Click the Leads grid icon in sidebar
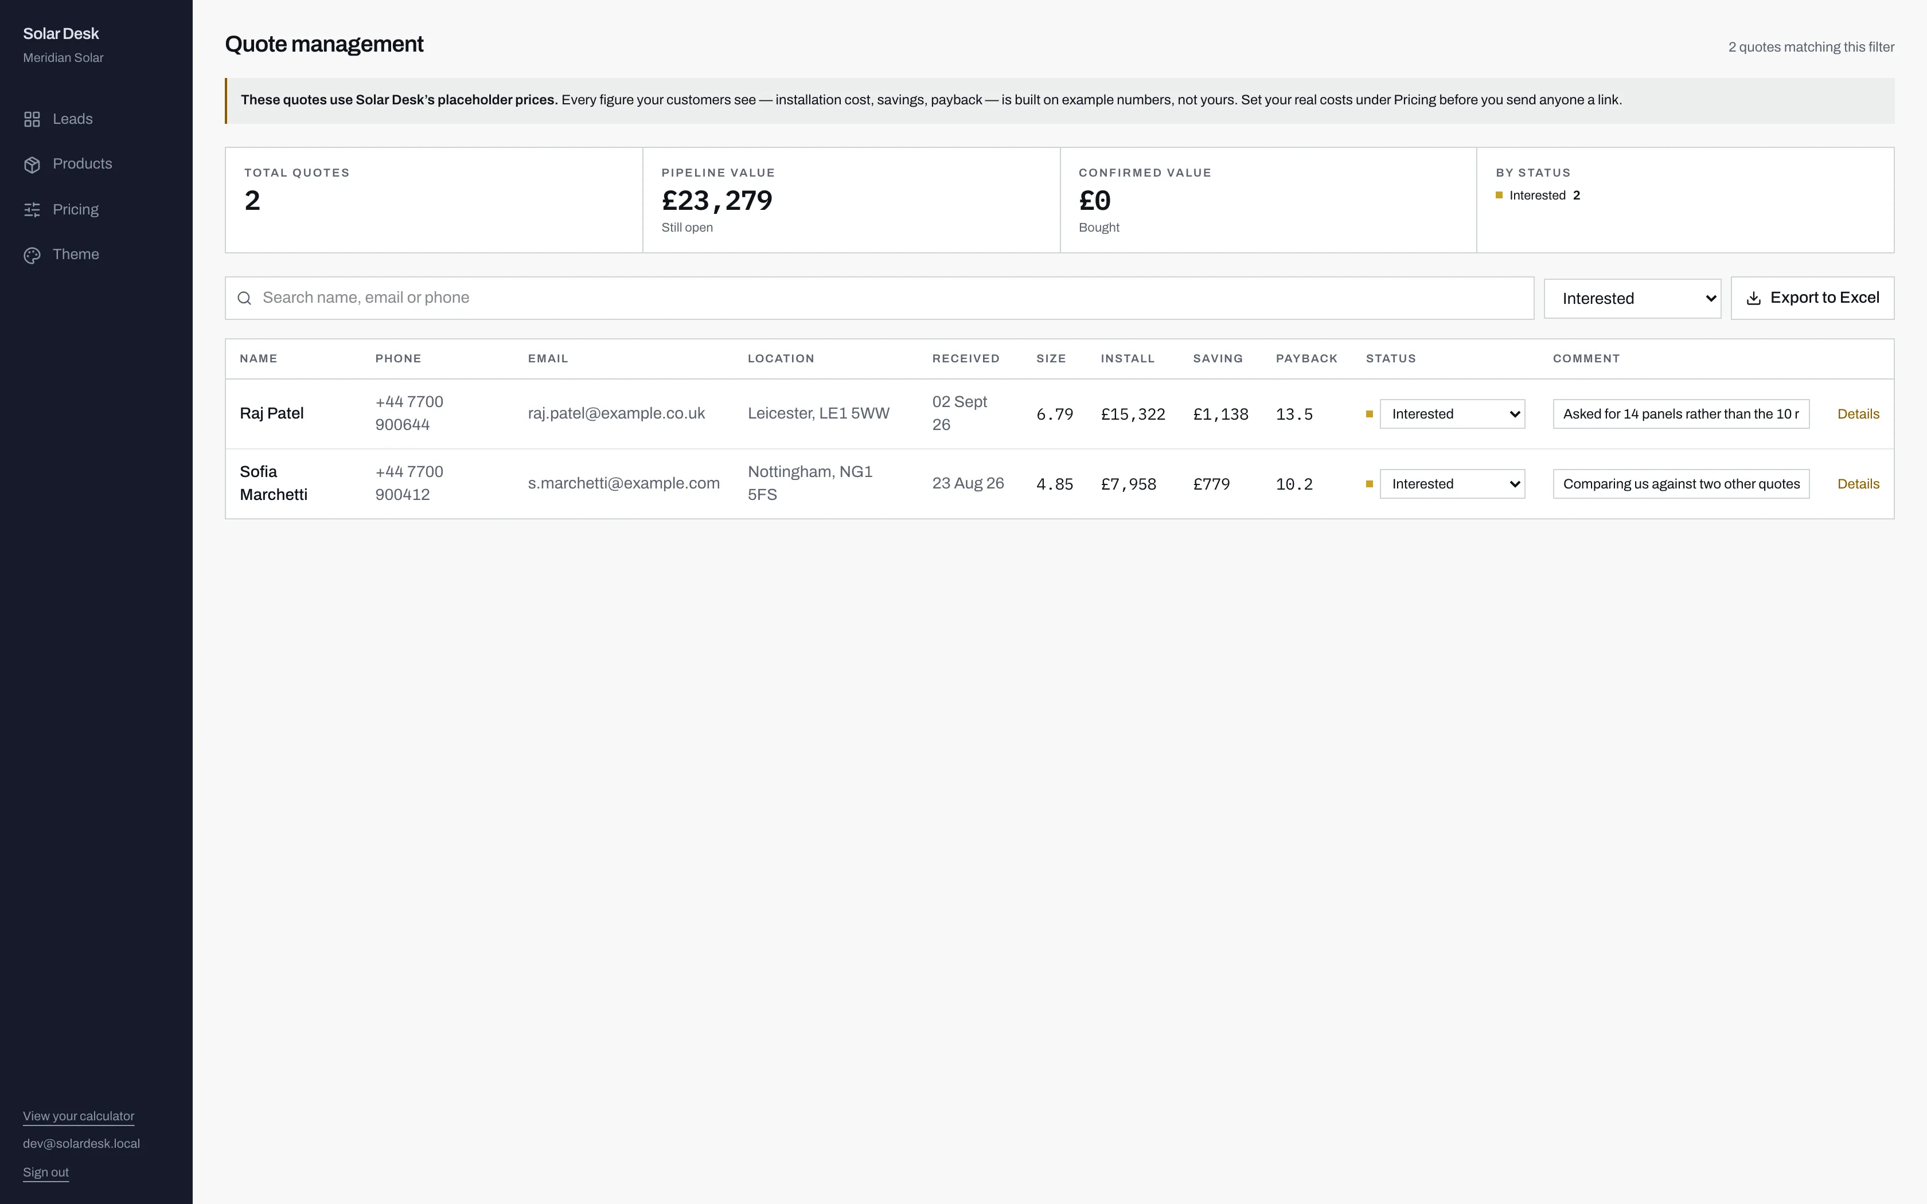The width and height of the screenshot is (1927, 1204). coord(32,119)
